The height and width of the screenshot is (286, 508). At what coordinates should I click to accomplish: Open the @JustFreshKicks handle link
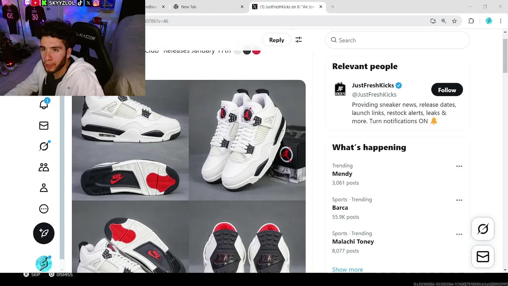[374, 95]
